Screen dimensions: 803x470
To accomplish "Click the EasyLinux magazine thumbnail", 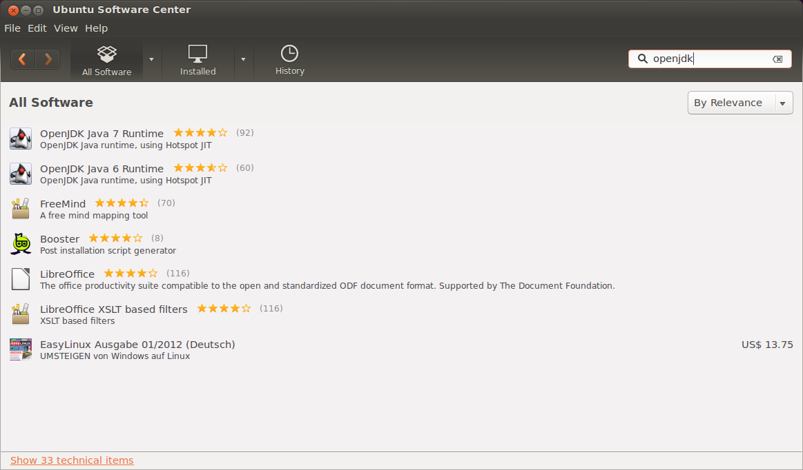I will [x=21, y=349].
